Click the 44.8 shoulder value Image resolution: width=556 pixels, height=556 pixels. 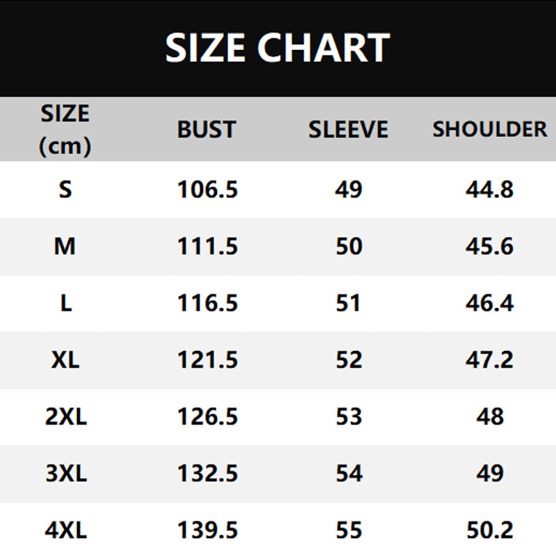point(490,189)
